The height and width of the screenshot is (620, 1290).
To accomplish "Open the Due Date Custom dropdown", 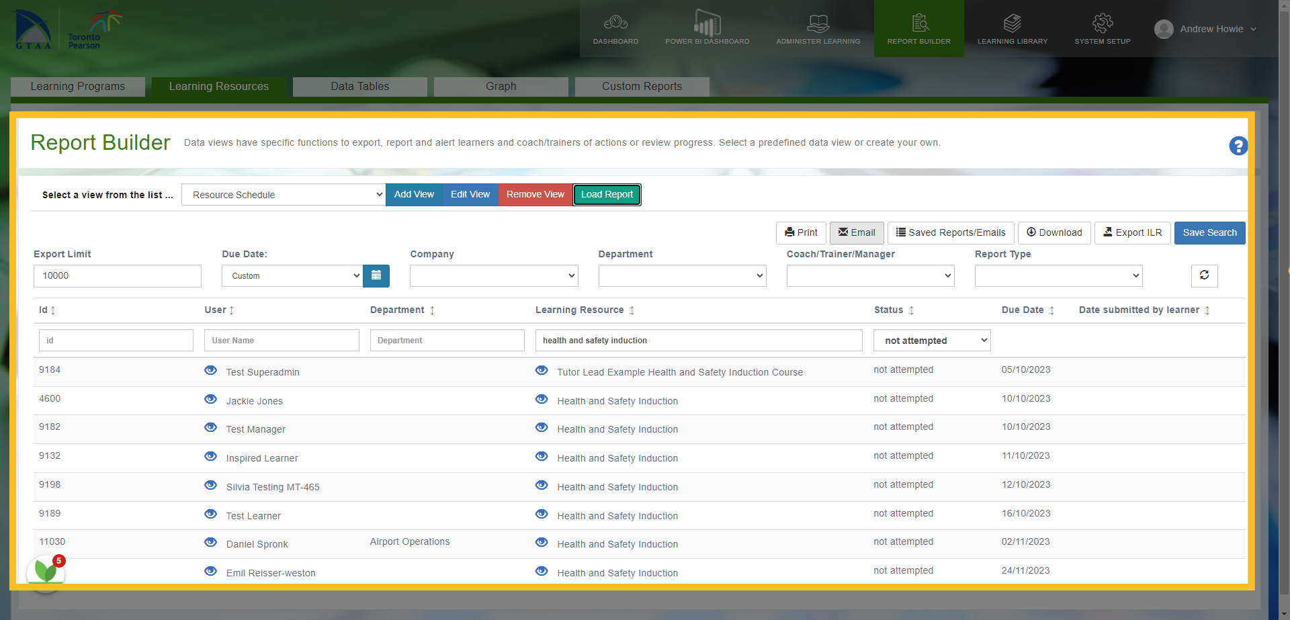I will (x=292, y=275).
